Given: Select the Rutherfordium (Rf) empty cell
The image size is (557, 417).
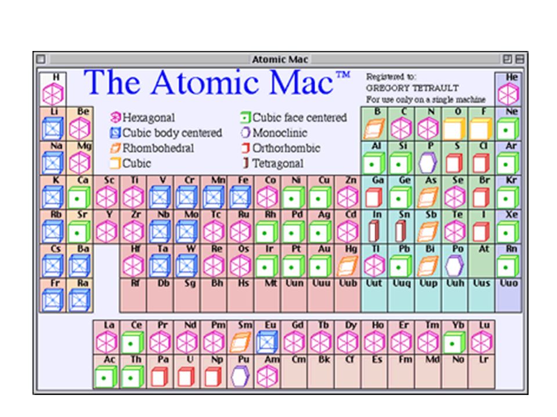Looking at the screenshot, I should (133, 296).
